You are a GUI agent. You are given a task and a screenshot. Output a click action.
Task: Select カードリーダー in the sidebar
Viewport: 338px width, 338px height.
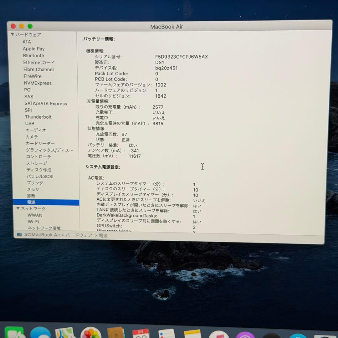point(40,143)
